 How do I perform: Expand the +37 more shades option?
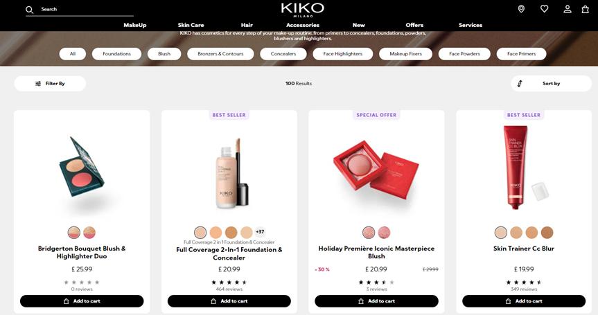pyautogui.click(x=260, y=232)
